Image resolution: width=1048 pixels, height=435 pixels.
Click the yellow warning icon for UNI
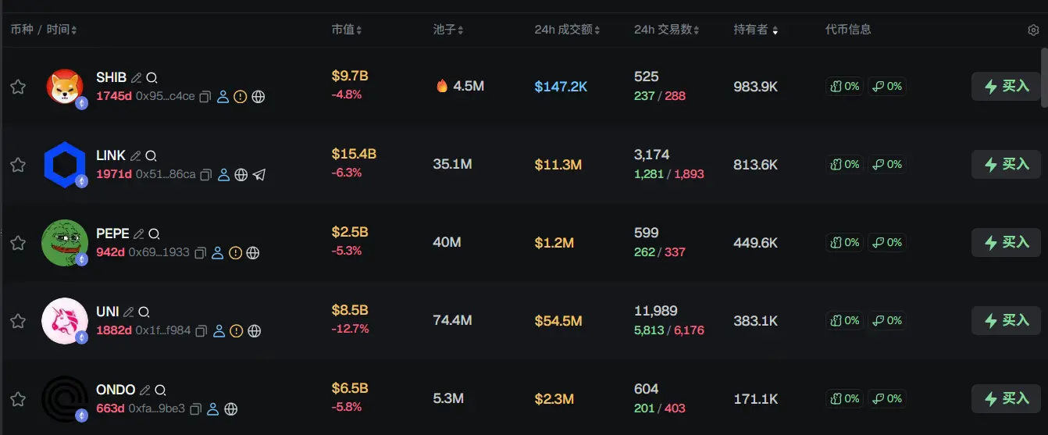[x=237, y=331]
